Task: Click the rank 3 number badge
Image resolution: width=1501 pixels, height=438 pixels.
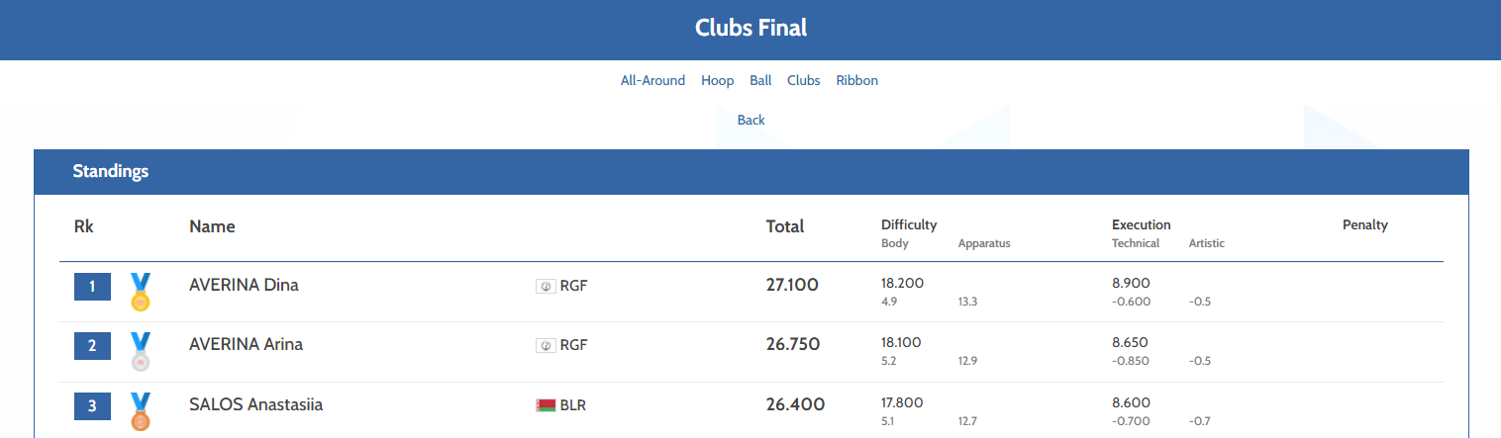Action: point(93,405)
